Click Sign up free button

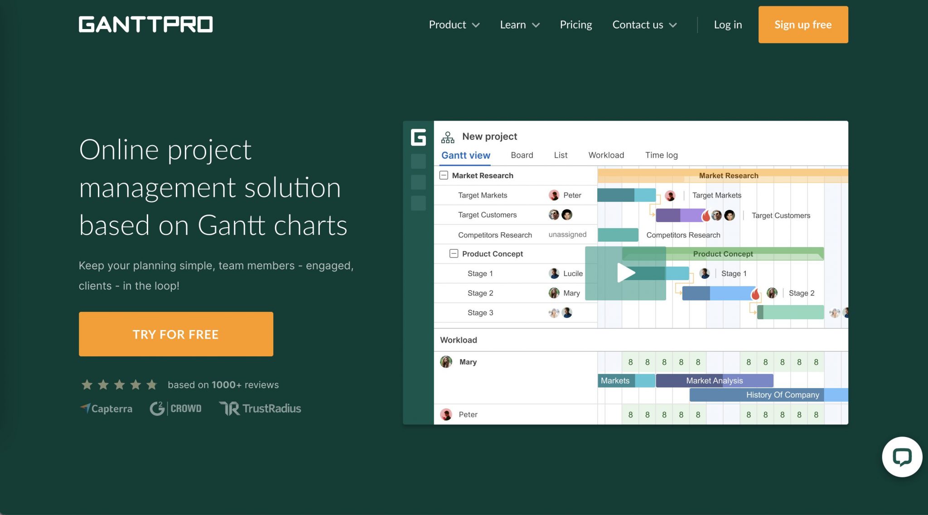tap(803, 24)
